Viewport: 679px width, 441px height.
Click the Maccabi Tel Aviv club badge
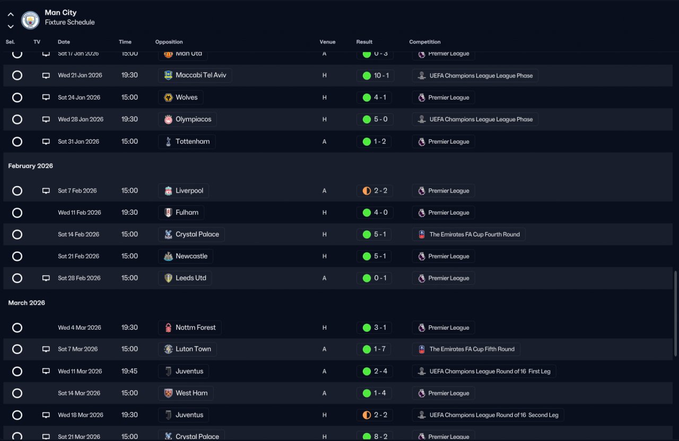[x=168, y=75]
